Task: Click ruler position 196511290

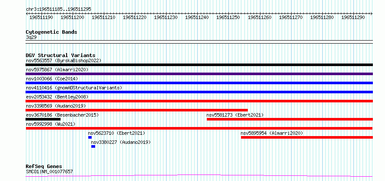Action: 353,17
